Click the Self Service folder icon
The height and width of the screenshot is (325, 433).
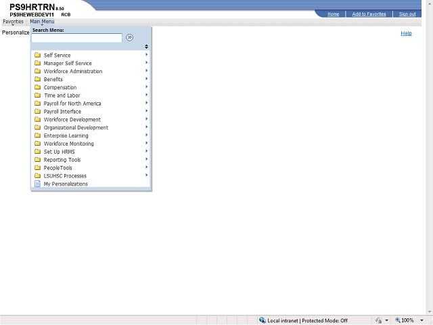(x=38, y=56)
